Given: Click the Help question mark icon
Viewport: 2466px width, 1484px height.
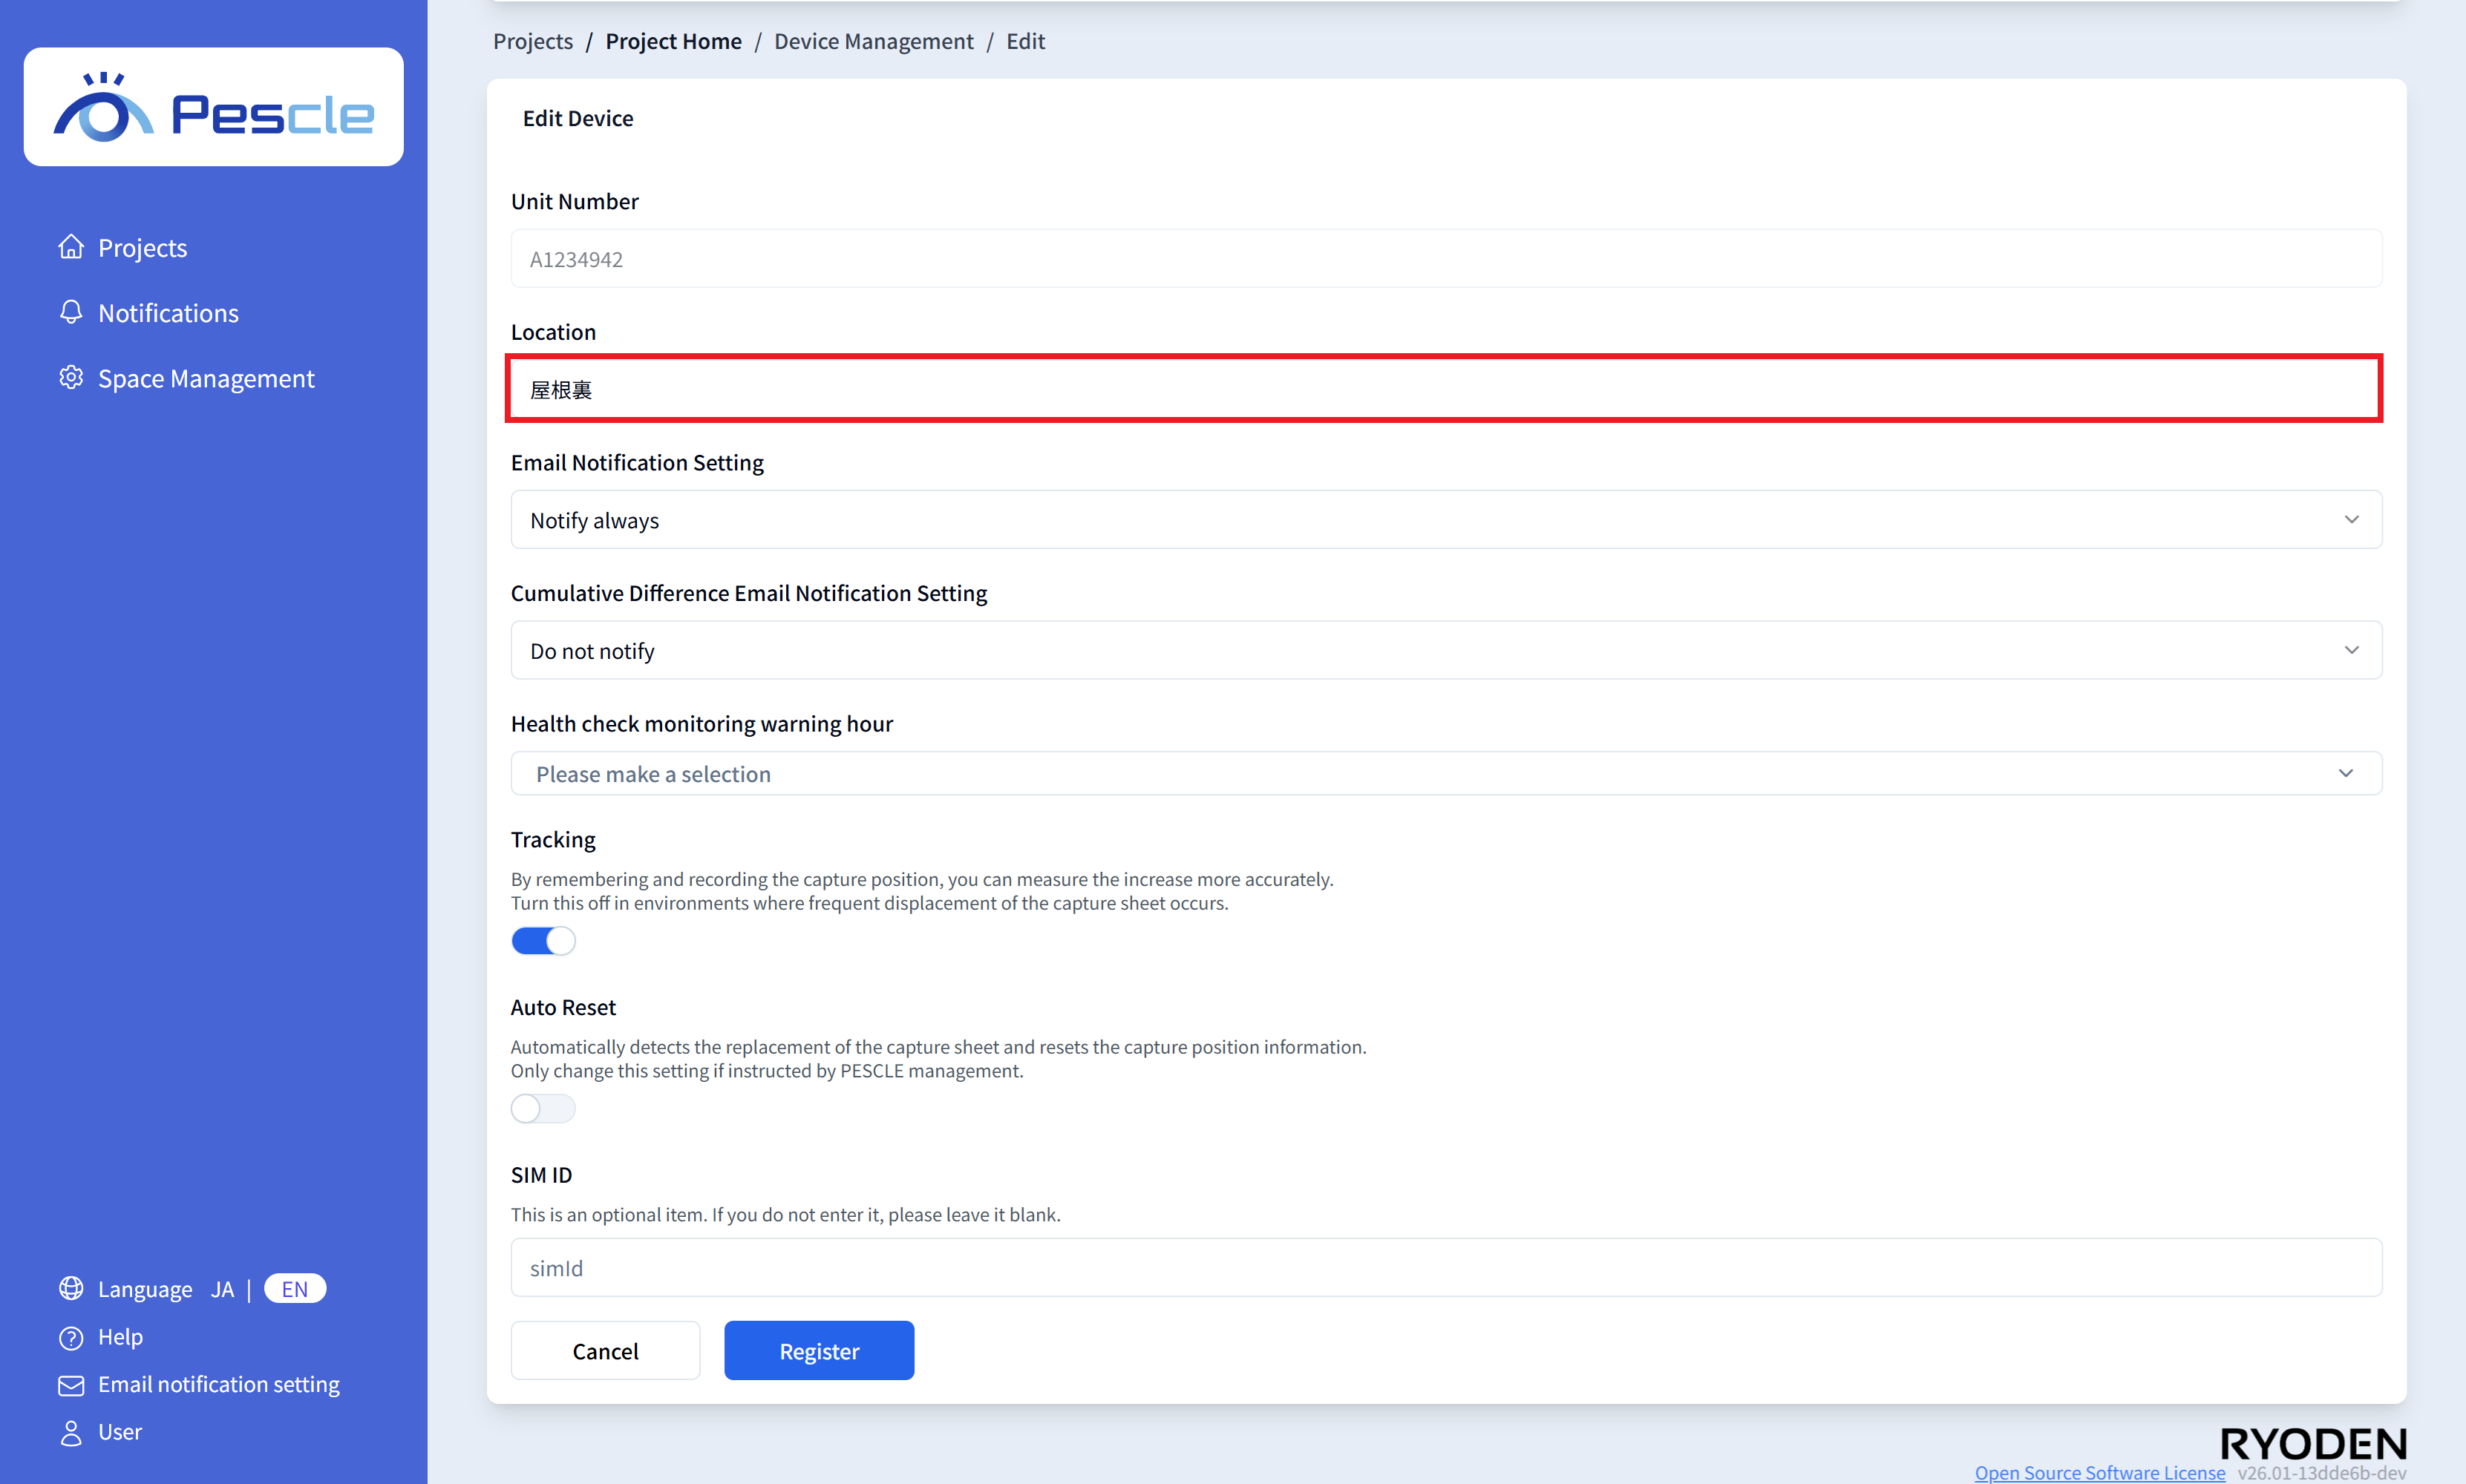Looking at the screenshot, I should [x=71, y=1337].
